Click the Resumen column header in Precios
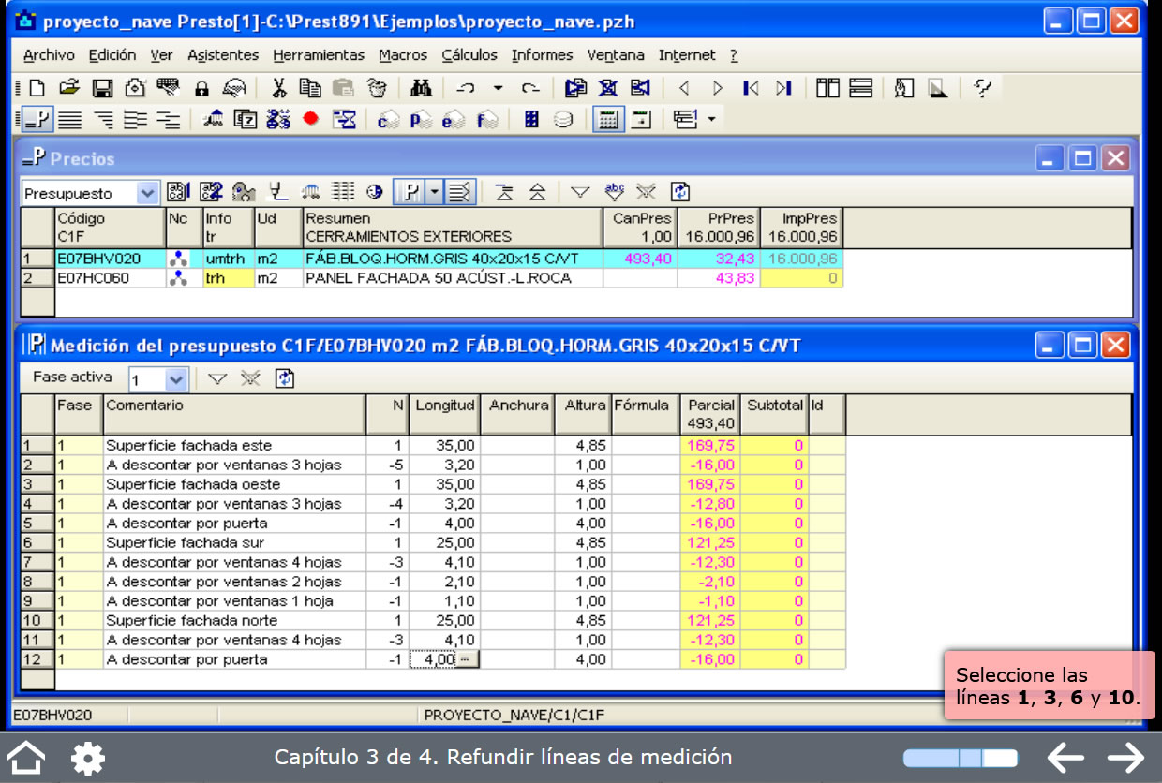Viewport: 1162px width, 783px height. [x=452, y=228]
